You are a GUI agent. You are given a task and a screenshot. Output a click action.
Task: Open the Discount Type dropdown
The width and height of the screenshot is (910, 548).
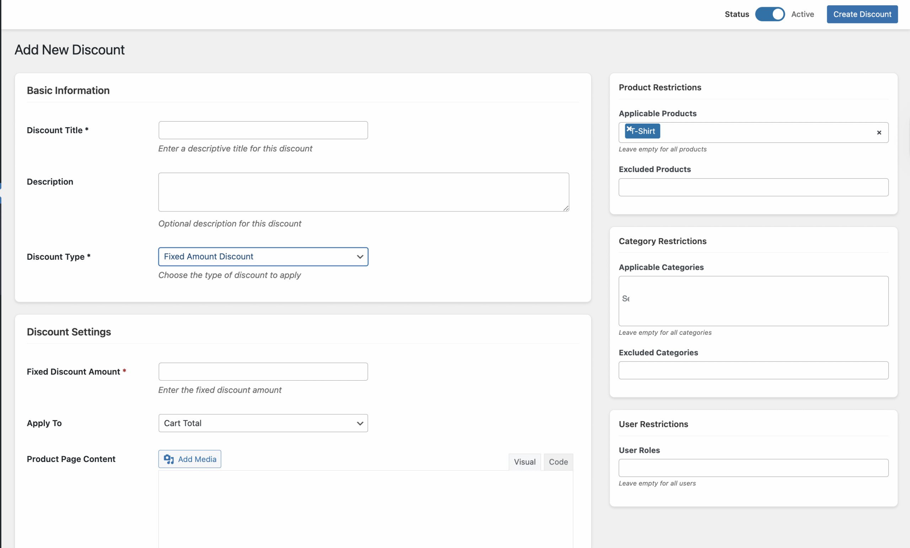tap(263, 257)
